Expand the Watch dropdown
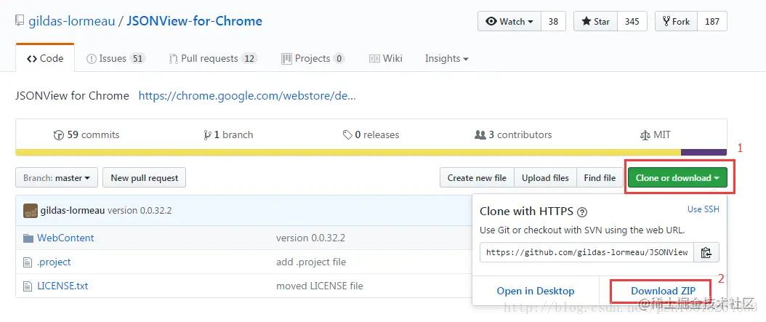Image resolution: width=766 pixels, height=322 pixels. point(509,21)
